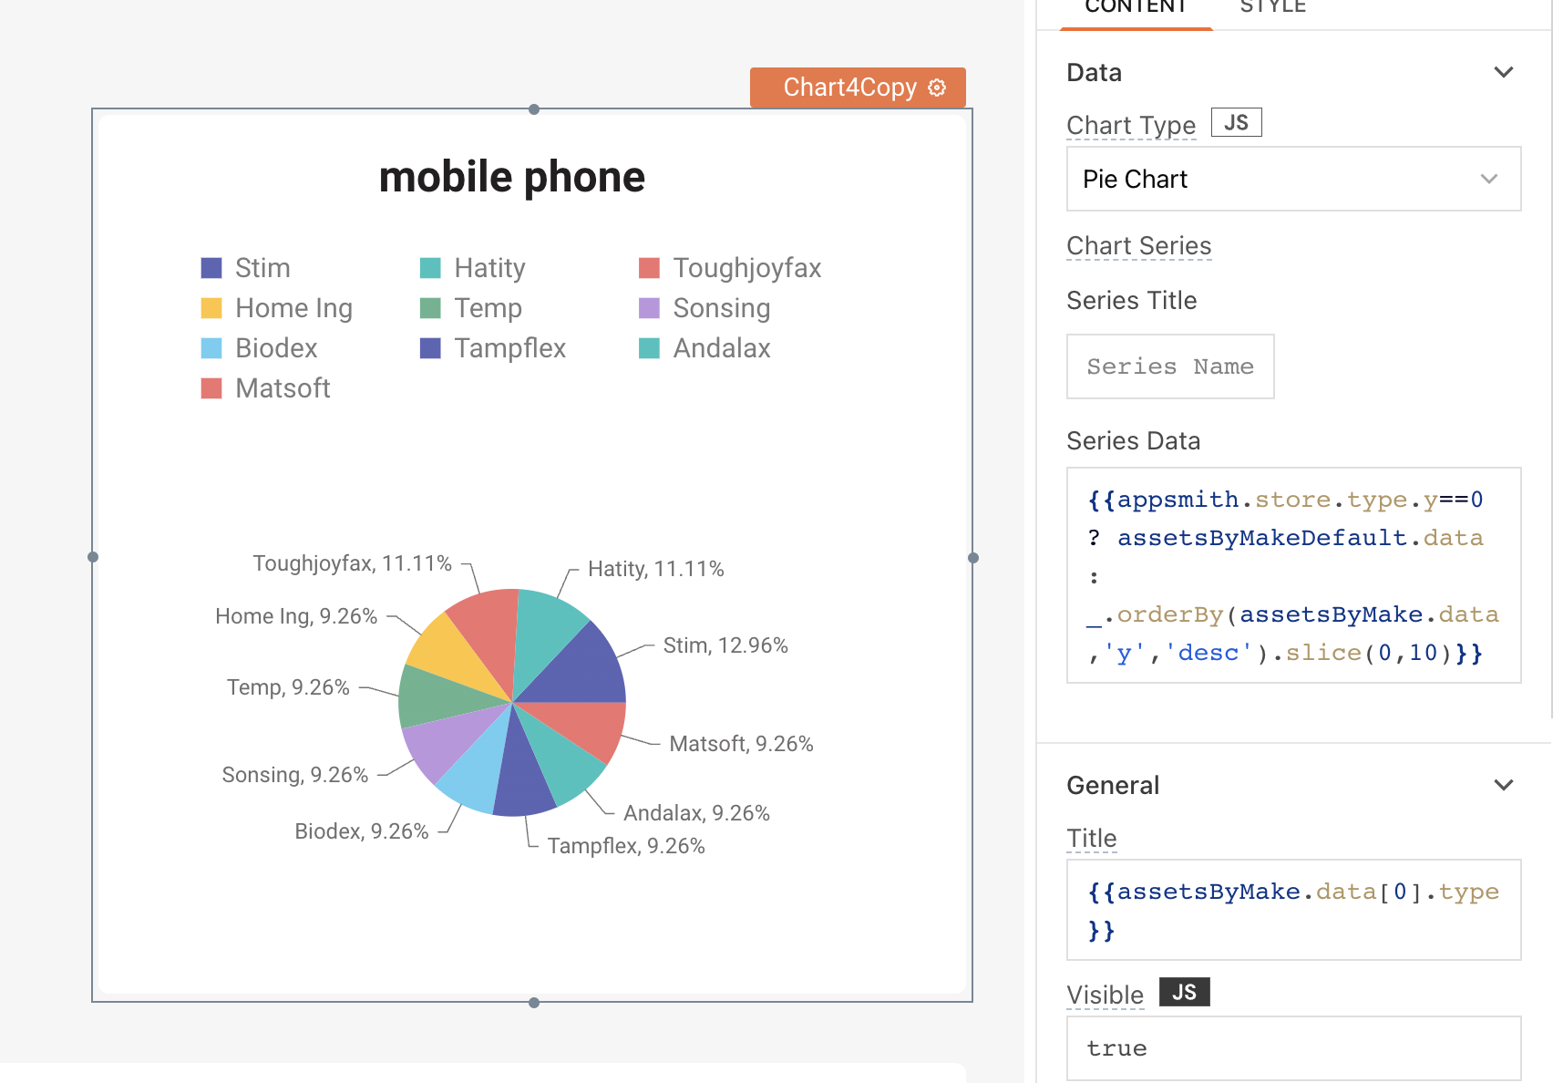Click the 'Matsoft, 9.26%' pie label
Image resolution: width=1553 pixels, height=1083 pixels.
(x=741, y=744)
